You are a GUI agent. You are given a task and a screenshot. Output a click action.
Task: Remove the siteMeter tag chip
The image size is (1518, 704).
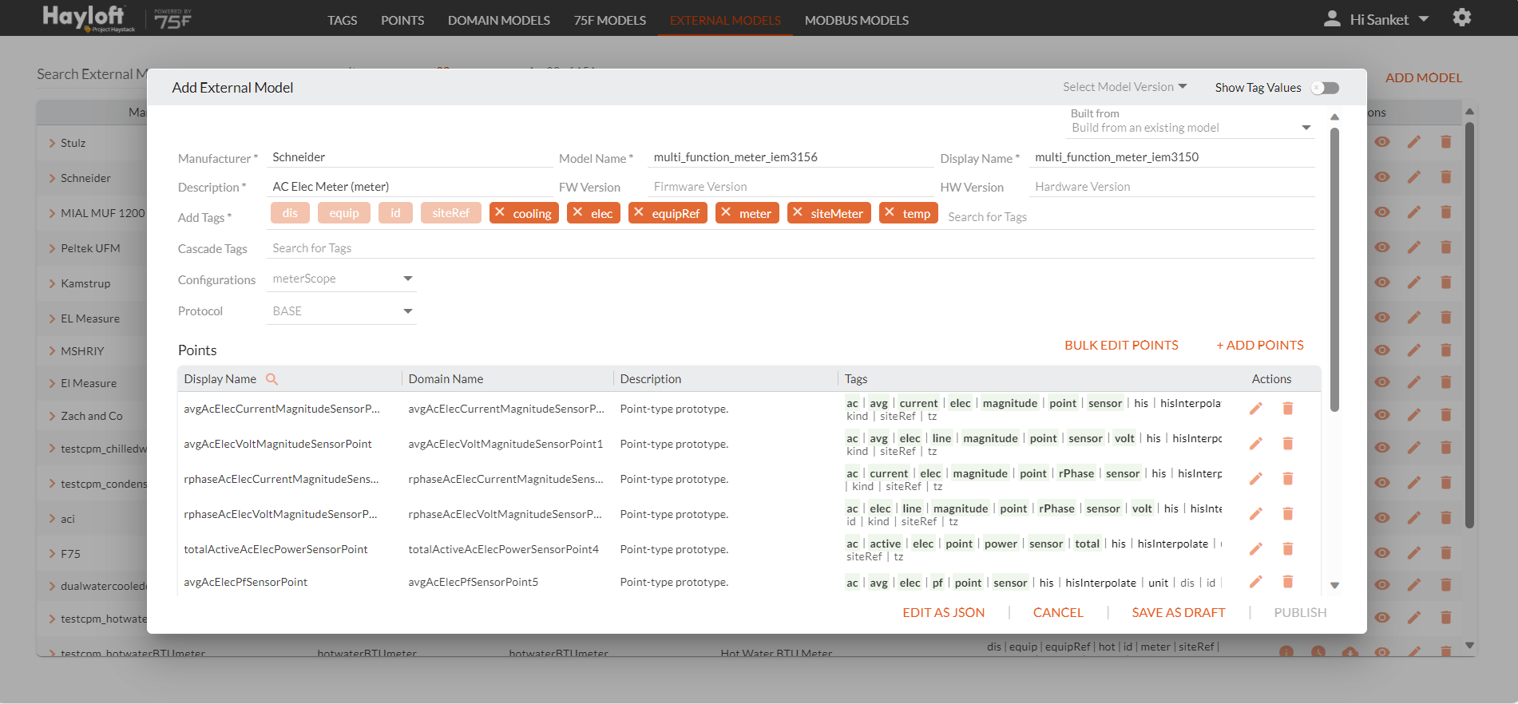pos(798,212)
